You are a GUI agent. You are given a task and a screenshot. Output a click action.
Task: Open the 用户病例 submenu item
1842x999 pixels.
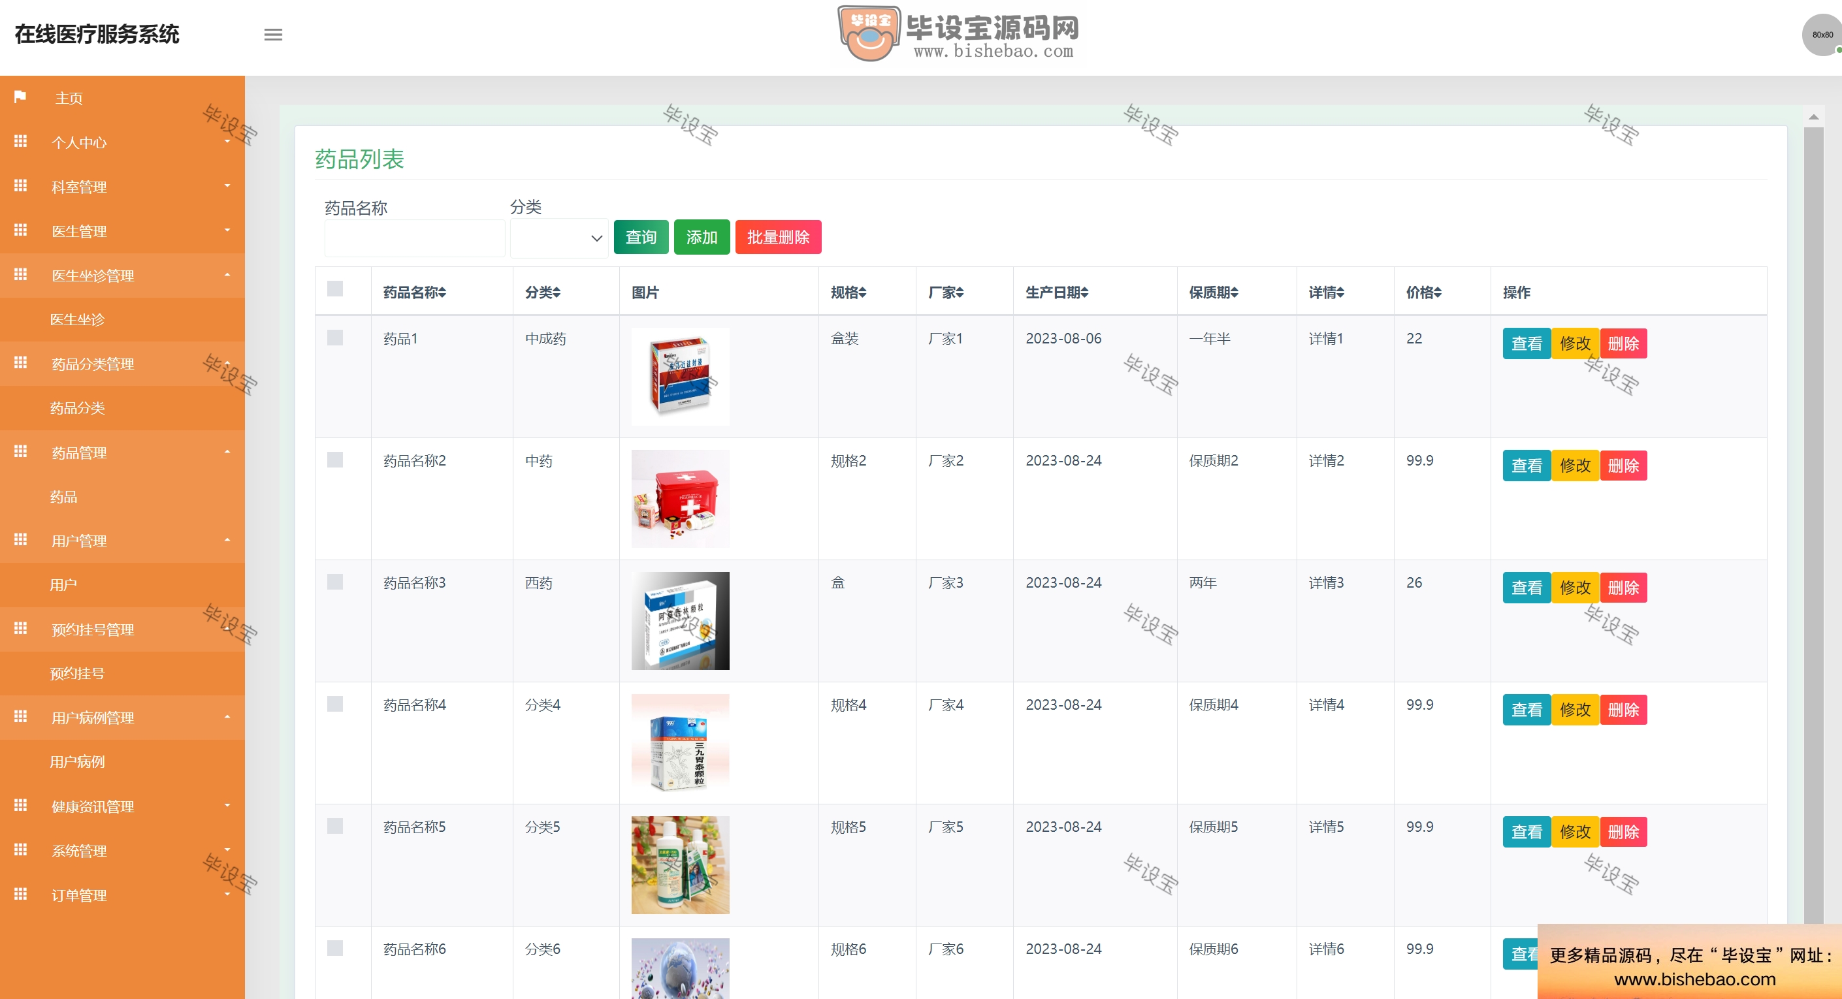pyautogui.click(x=77, y=762)
